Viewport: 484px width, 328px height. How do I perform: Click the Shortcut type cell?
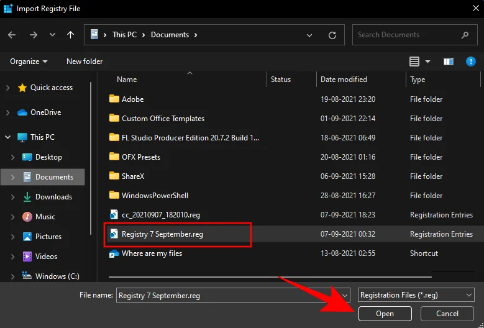point(424,253)
